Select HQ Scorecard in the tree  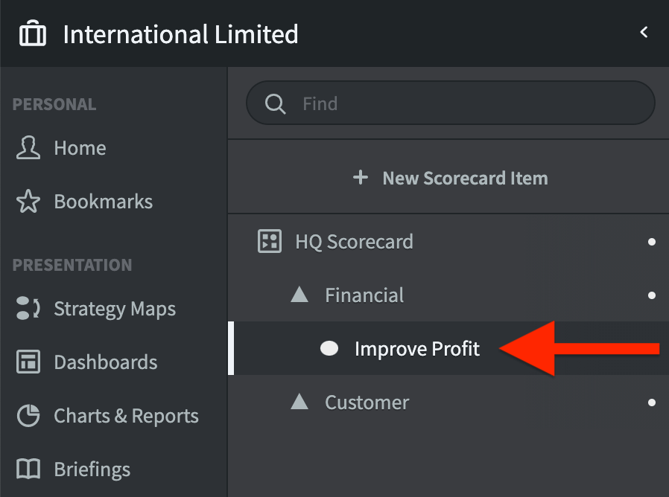(354, 242)
